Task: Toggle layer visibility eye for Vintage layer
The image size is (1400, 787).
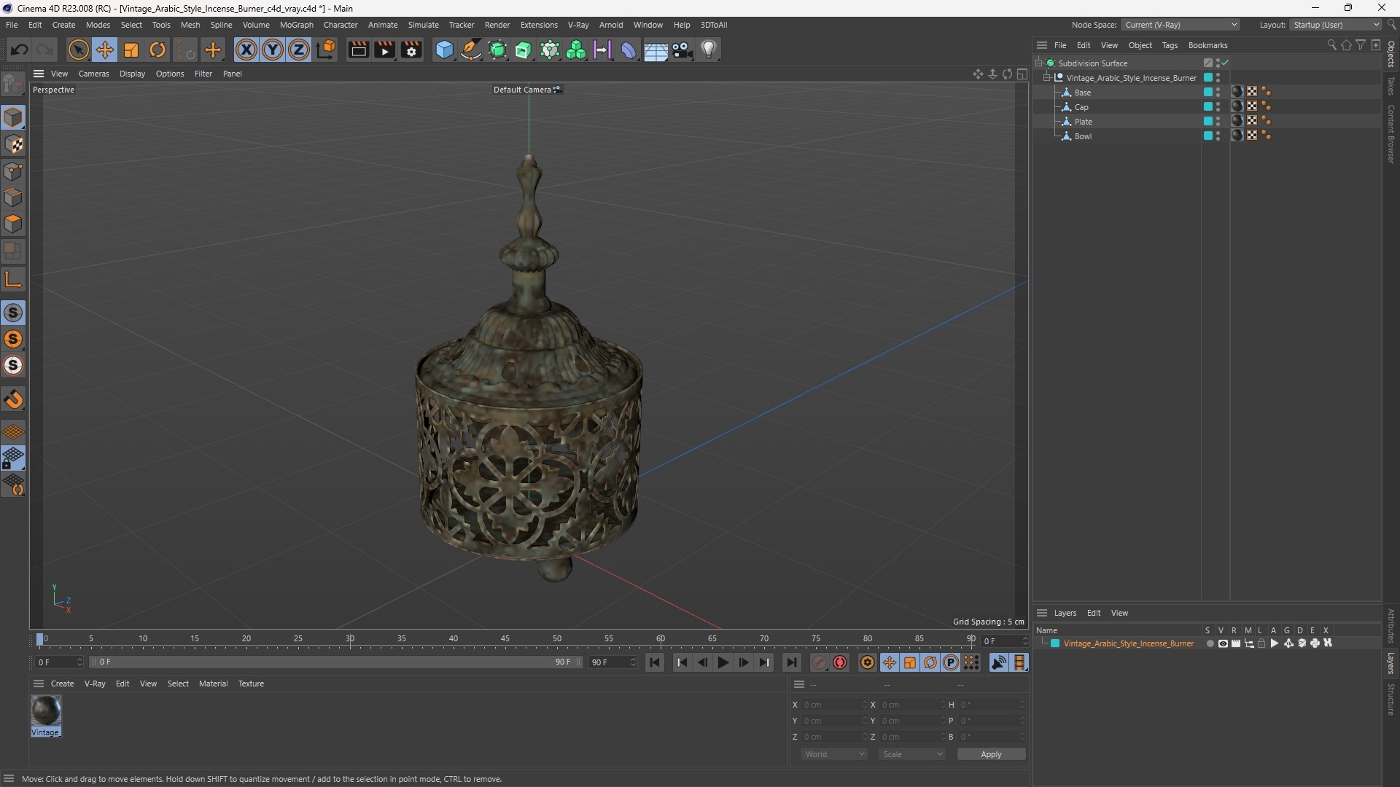Action: pyautogui.click(x=1223, y=643)
